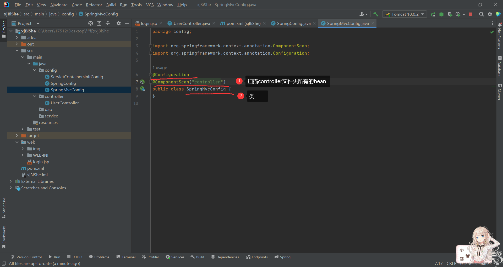503x267 pixels.
Task: Toggle tool window bars status icon
Action: (x=4, y=264)
